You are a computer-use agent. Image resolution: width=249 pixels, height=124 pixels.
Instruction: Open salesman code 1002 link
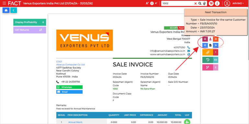tap(115, 89)
